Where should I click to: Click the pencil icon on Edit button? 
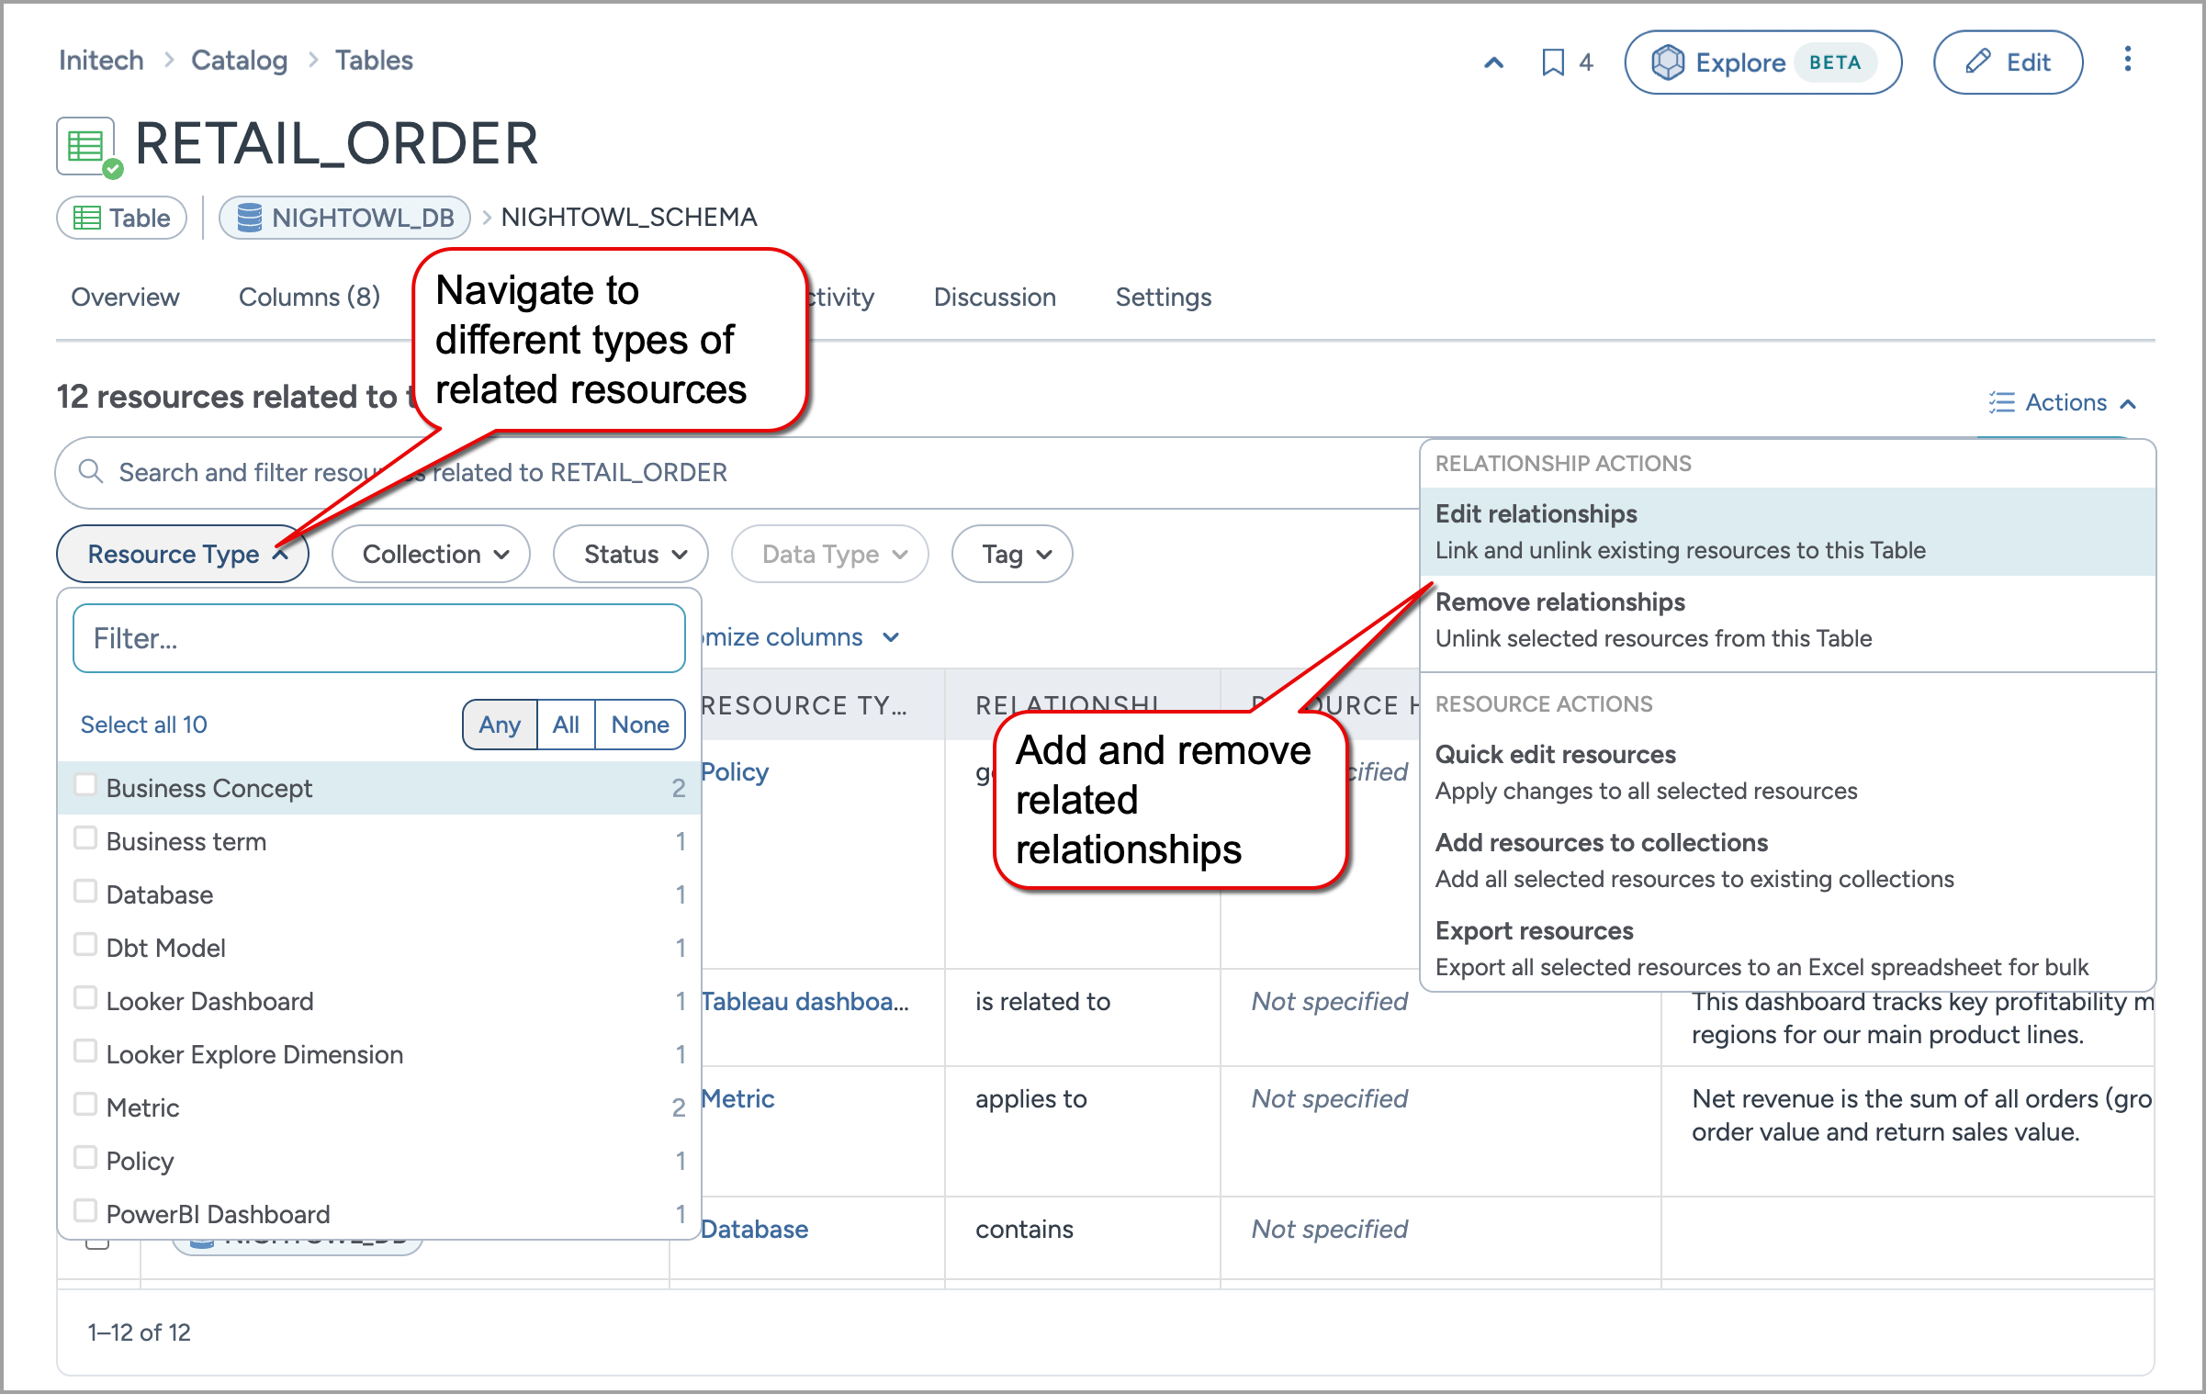1977,62
